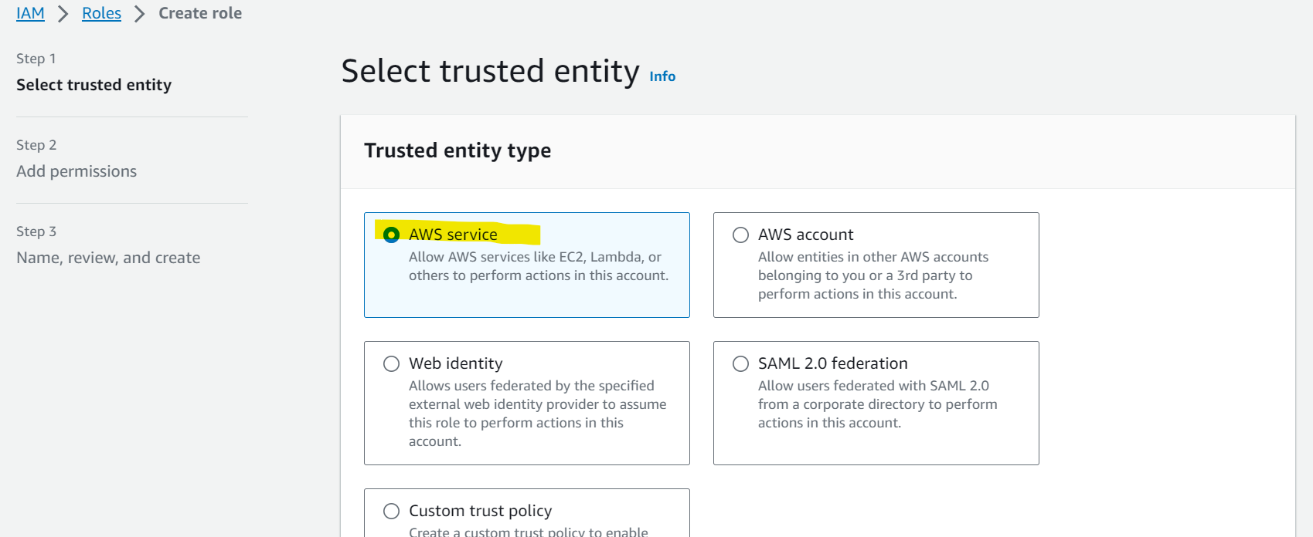Open the IAM breadcrumb link
The height and width of the screenshot is (537, 1313).
30,13
